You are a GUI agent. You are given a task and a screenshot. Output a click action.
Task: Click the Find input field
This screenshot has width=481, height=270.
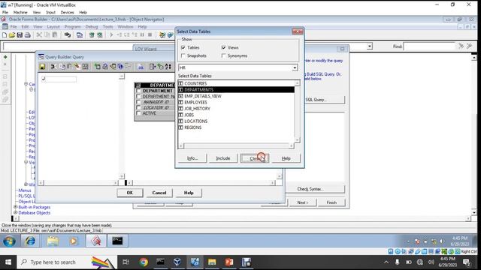click(429, 46)
